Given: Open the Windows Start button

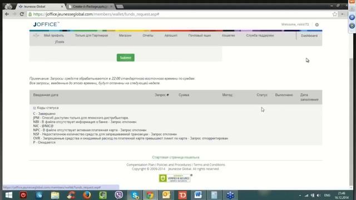Looking at the screenshot, I should click(9, 195).
